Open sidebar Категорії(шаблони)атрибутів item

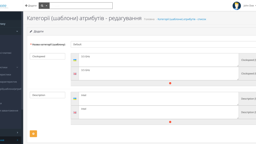11,89
